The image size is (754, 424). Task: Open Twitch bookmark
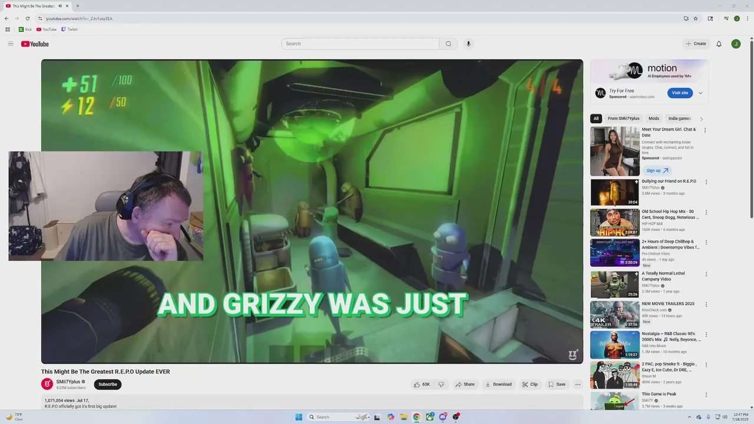point(70,29)
